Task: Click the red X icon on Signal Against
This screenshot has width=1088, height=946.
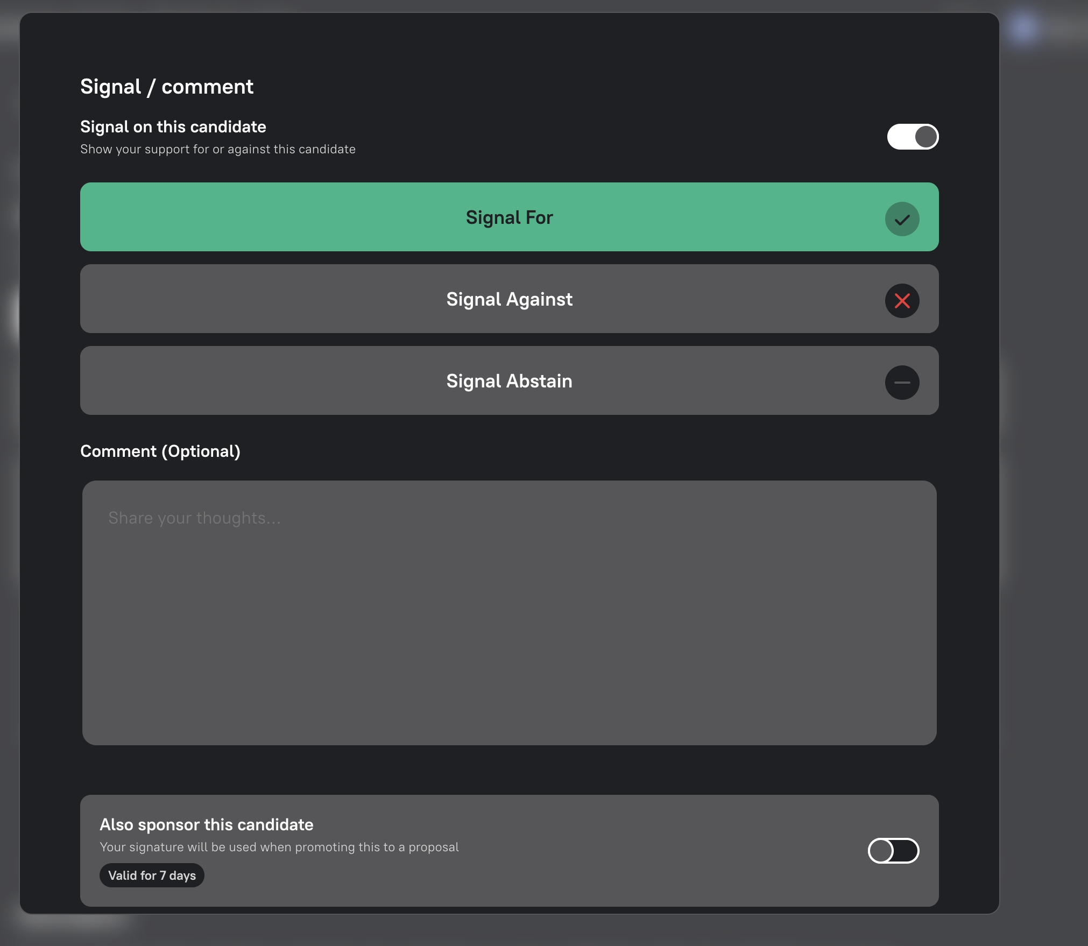Action: pyautogui.click(x=902, y=301)
